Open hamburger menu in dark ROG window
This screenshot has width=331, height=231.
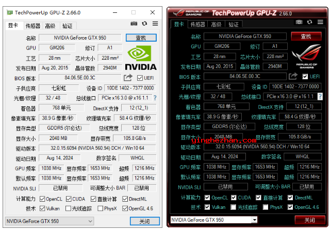pos(320,22)
